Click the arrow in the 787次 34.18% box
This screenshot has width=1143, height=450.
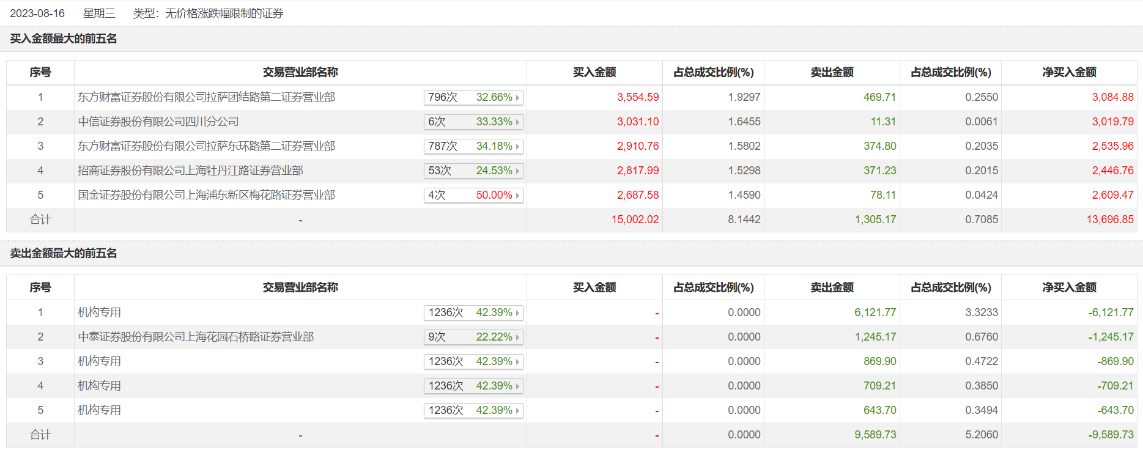coord(517,147)
